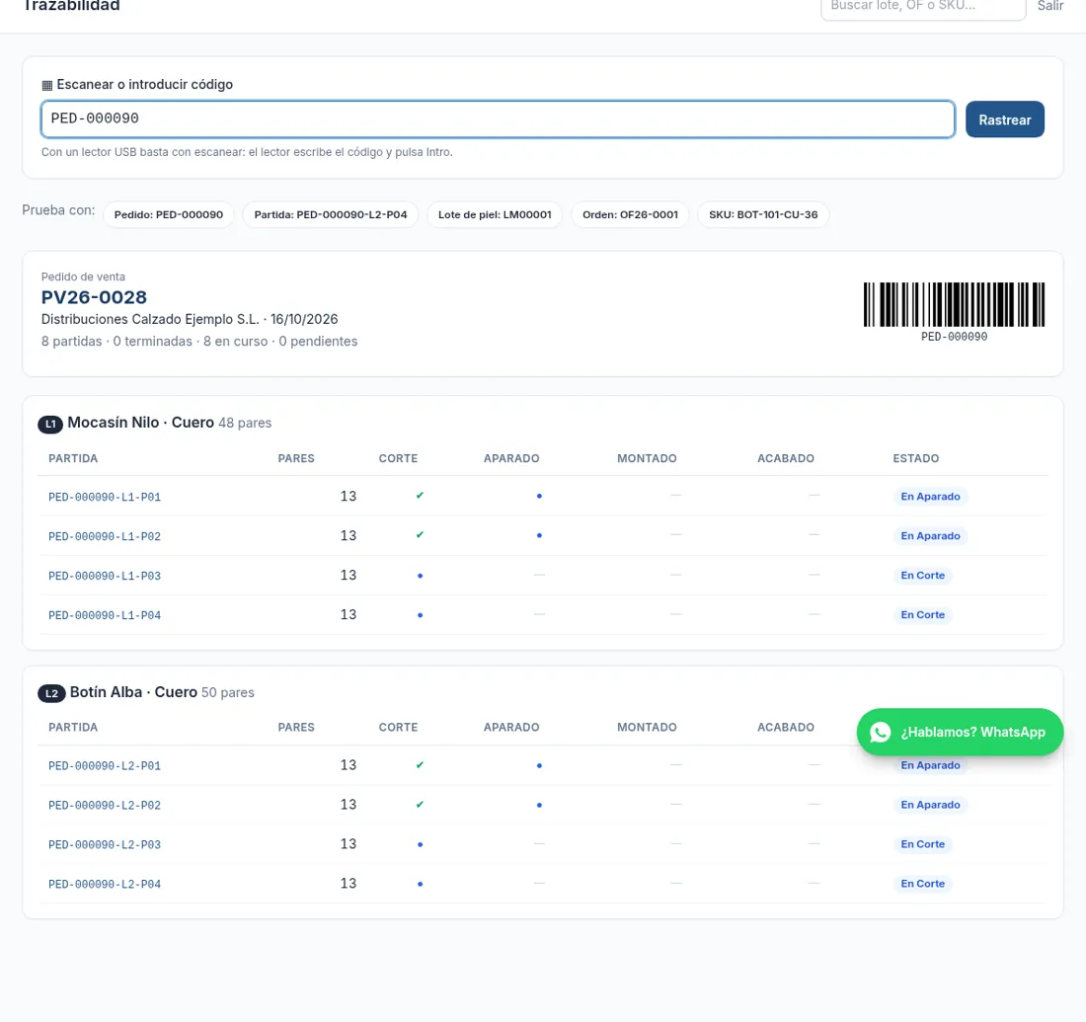The height and width of the screenshot is (1022, 1086).
Task: Click Corte checkmark for PED-000090-L1-P02
Action: tap(420, 535)
